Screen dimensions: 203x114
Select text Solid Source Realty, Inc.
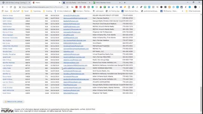(101, 71)
